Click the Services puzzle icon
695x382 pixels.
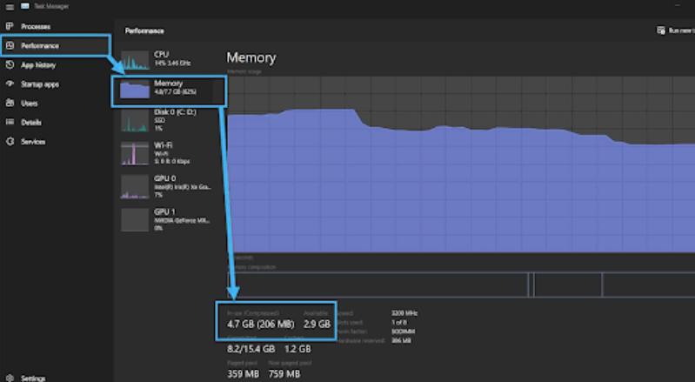[x=10, y=141]
